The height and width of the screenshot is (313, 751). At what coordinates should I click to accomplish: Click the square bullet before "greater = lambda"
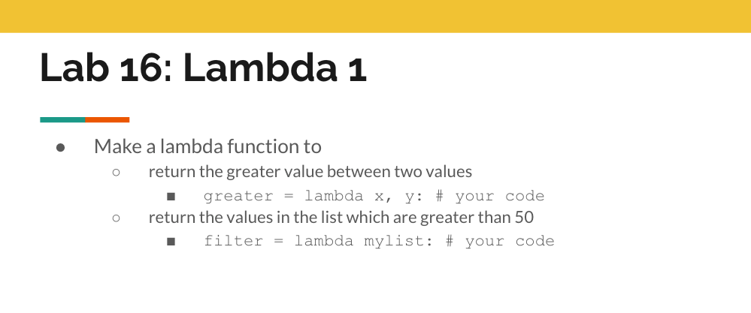[171, 197]
